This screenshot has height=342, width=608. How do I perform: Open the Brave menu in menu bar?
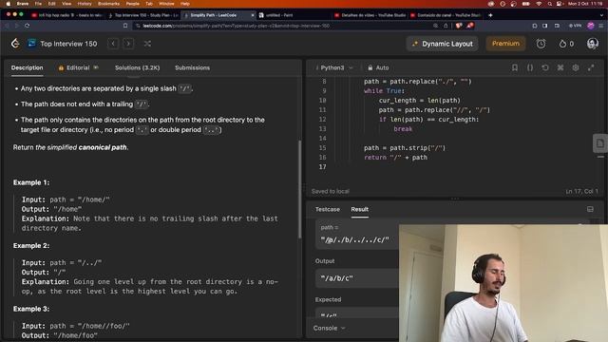point(23,4)
